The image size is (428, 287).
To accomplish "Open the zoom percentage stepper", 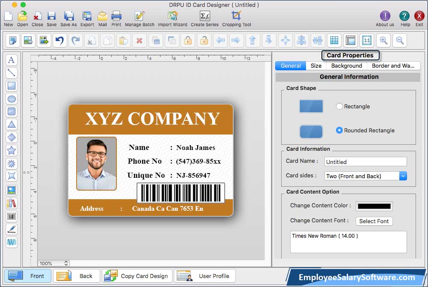I will tap(66, 263).
